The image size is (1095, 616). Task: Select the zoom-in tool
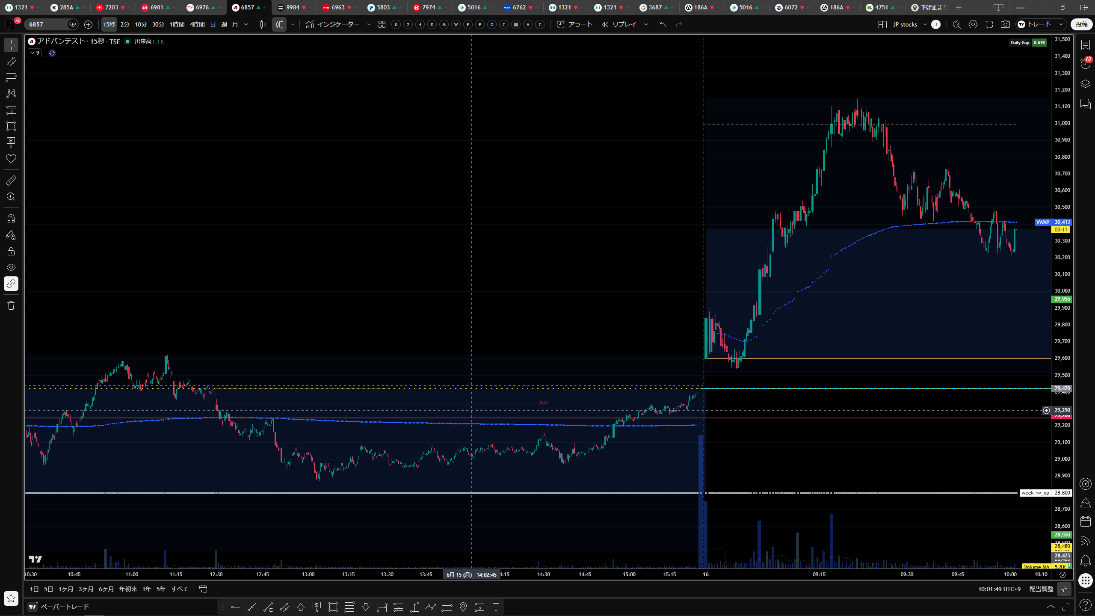tap(11, 197)
